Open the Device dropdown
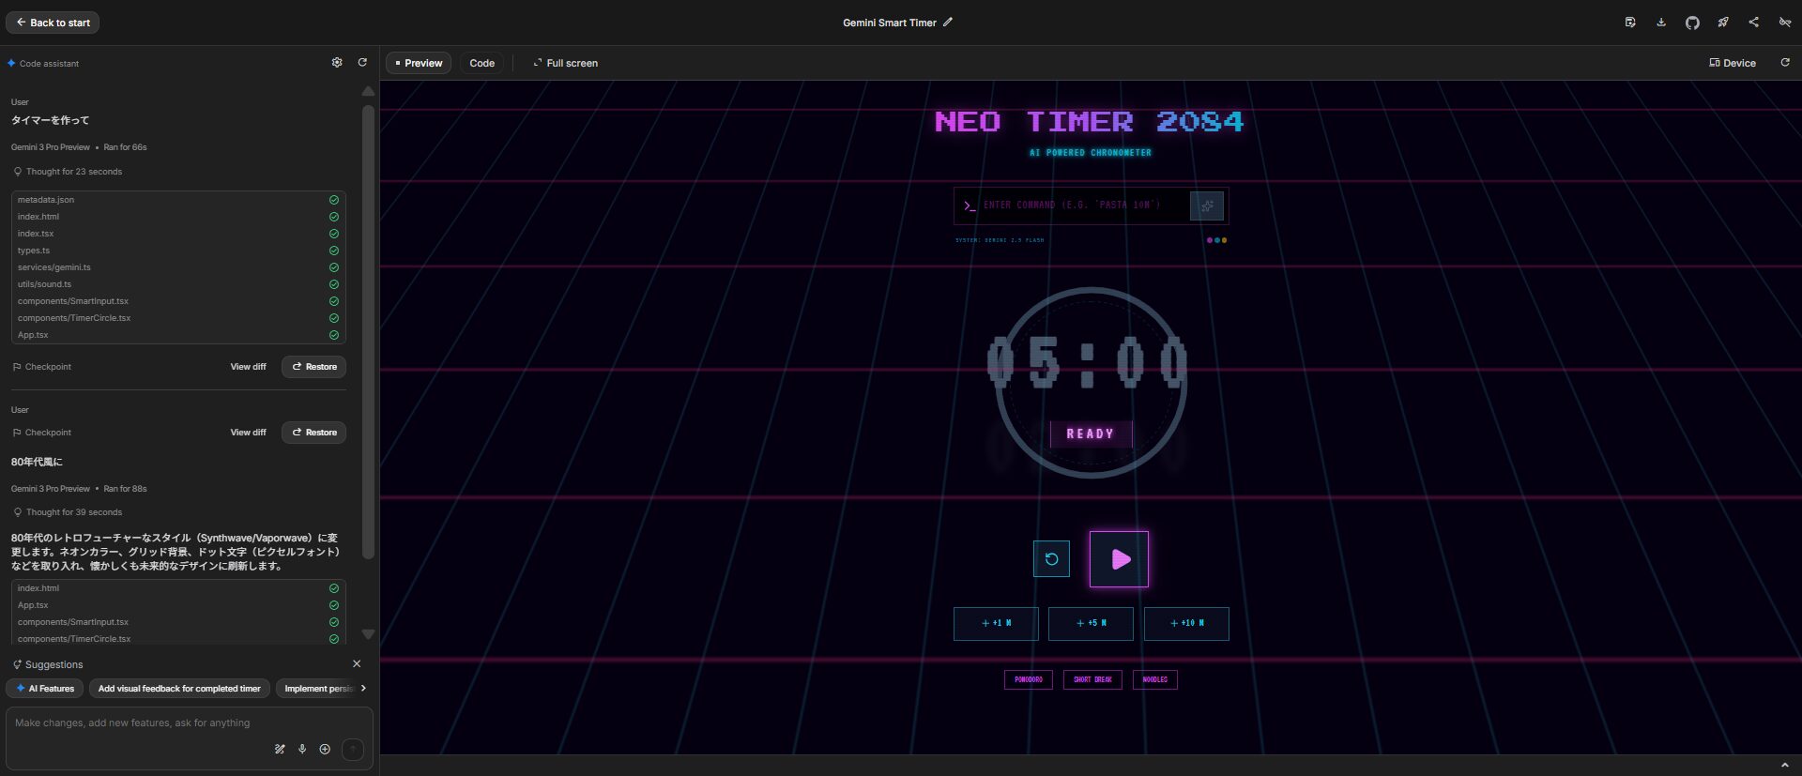This screenshot has width=1802, height=776. (1733, 63)
